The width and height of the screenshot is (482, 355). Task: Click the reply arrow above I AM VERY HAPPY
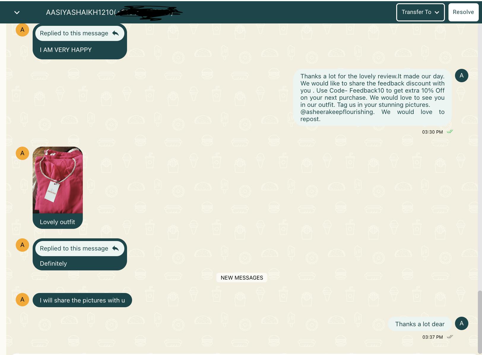pos(115,33)
